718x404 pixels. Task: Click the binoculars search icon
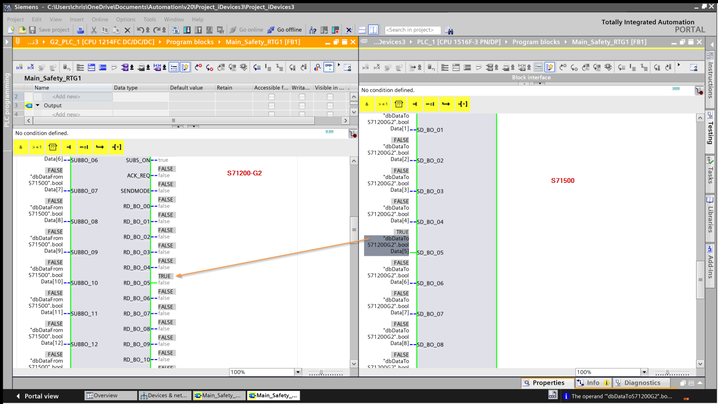449,30
